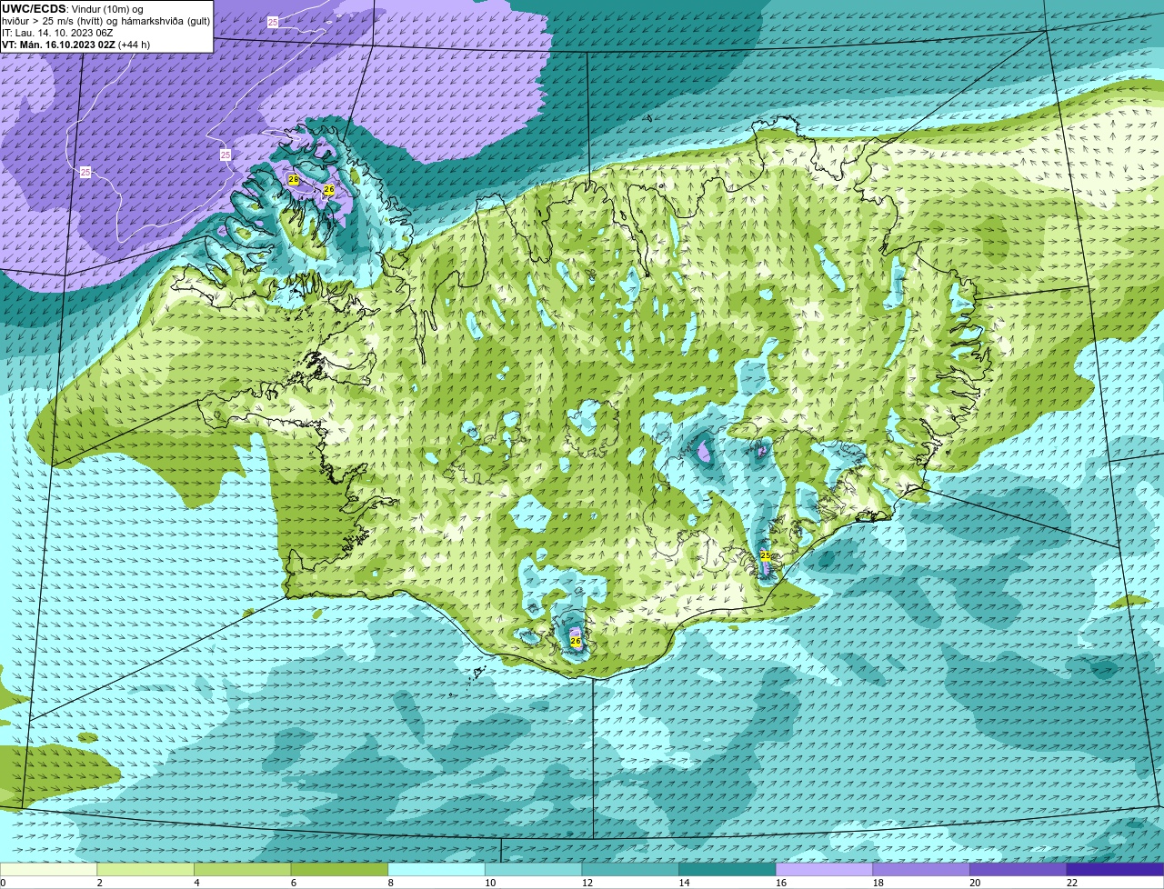This screenshot has height=889, width=1164.
Task: Click the legend tick label '10'
Action: pyautogui.click(x=490, y=882)
